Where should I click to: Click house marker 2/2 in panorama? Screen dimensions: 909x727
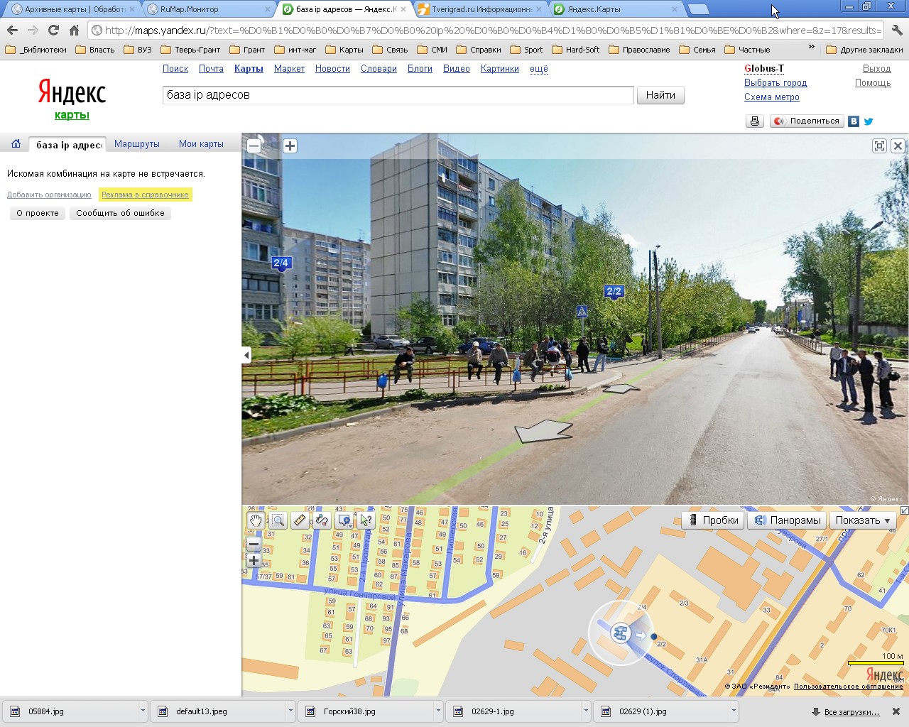[x=614, y=292]
